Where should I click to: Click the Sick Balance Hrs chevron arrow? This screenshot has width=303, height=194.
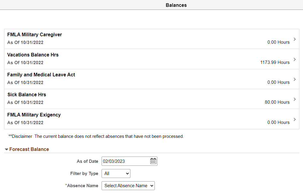[294, 99]
